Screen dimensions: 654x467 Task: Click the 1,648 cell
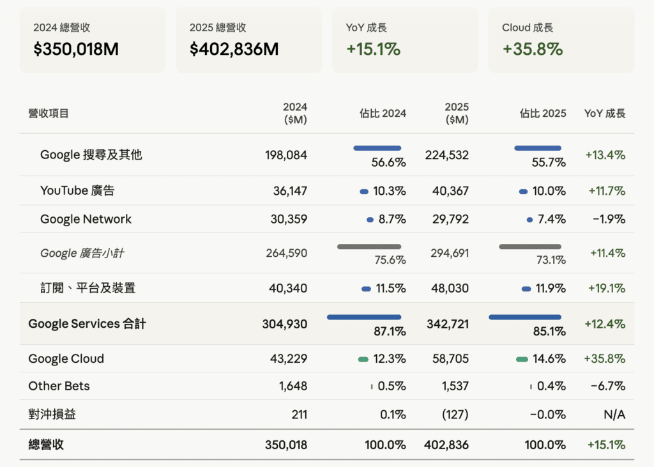point(293,387)
